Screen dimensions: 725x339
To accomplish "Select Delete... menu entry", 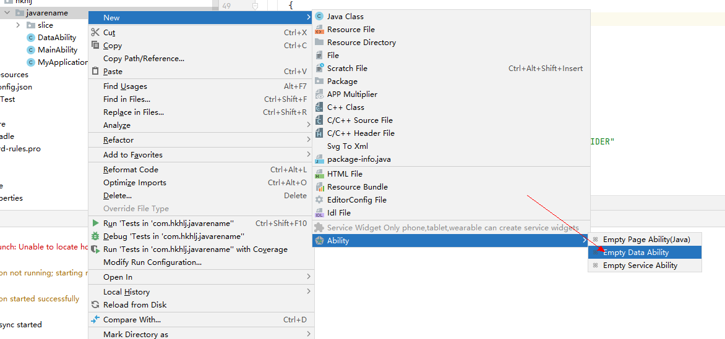I will (x=200, y=195).
